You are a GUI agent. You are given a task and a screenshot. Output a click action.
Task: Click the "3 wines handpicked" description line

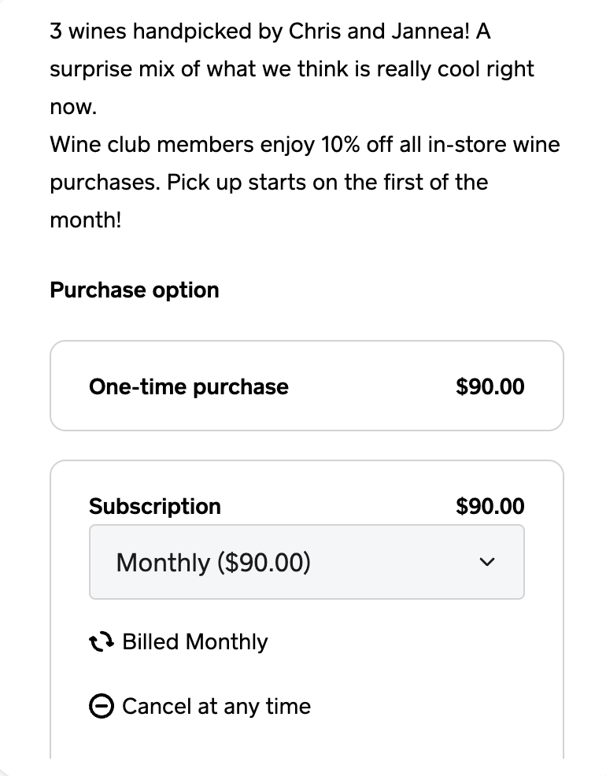tap(270, 31)
